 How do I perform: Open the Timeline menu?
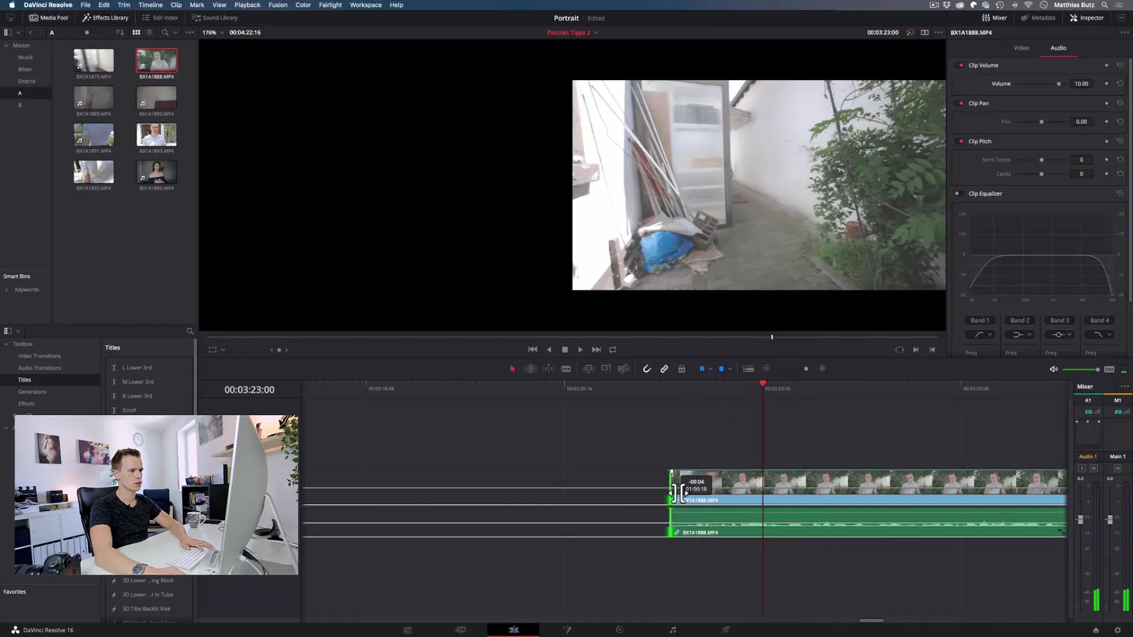(x=150, y=5)
